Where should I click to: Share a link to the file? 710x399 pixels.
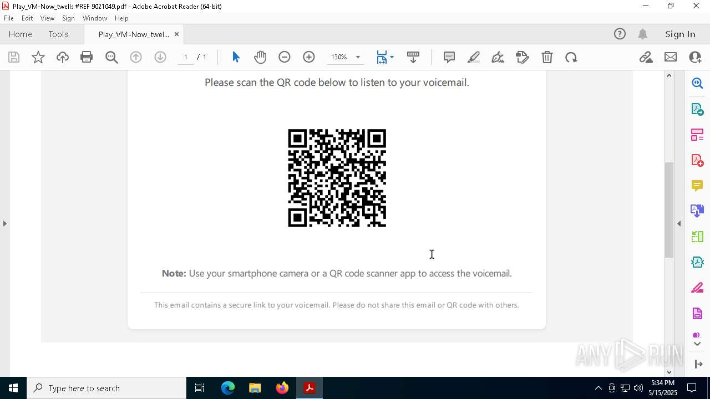tap(646, 57)
